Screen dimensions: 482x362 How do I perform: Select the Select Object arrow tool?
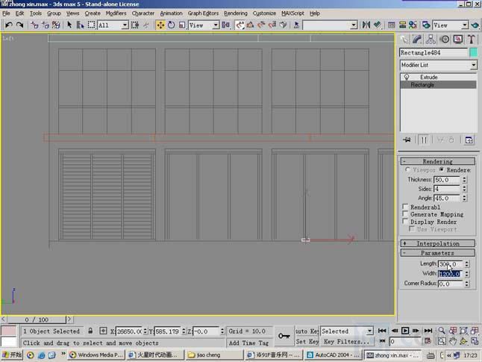click(69, 25)
